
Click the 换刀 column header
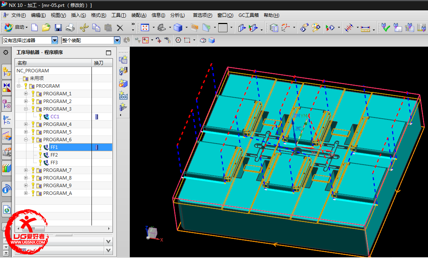point(102,63)
